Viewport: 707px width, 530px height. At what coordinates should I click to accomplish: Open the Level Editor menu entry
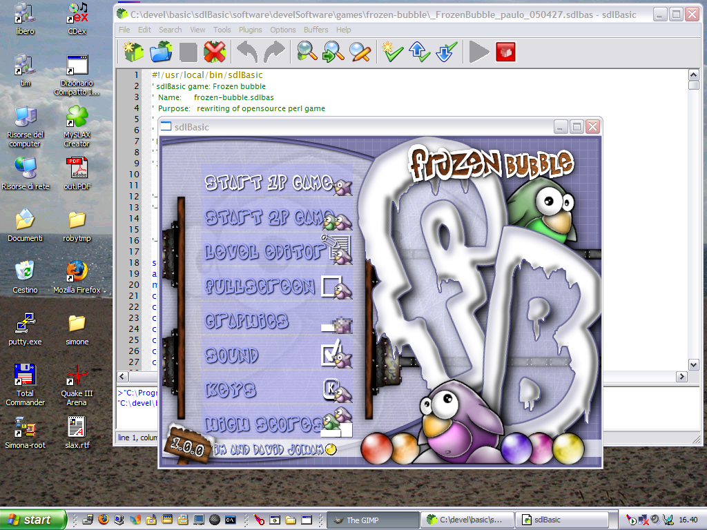pos(264,251)
